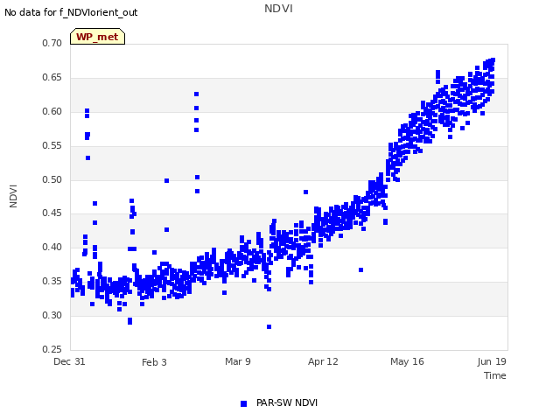Image resolution: width=560 pixels, height=420 pixels.
Task: Click the 0.50 y-axis tick label
Action: click(x=52, y=179)
